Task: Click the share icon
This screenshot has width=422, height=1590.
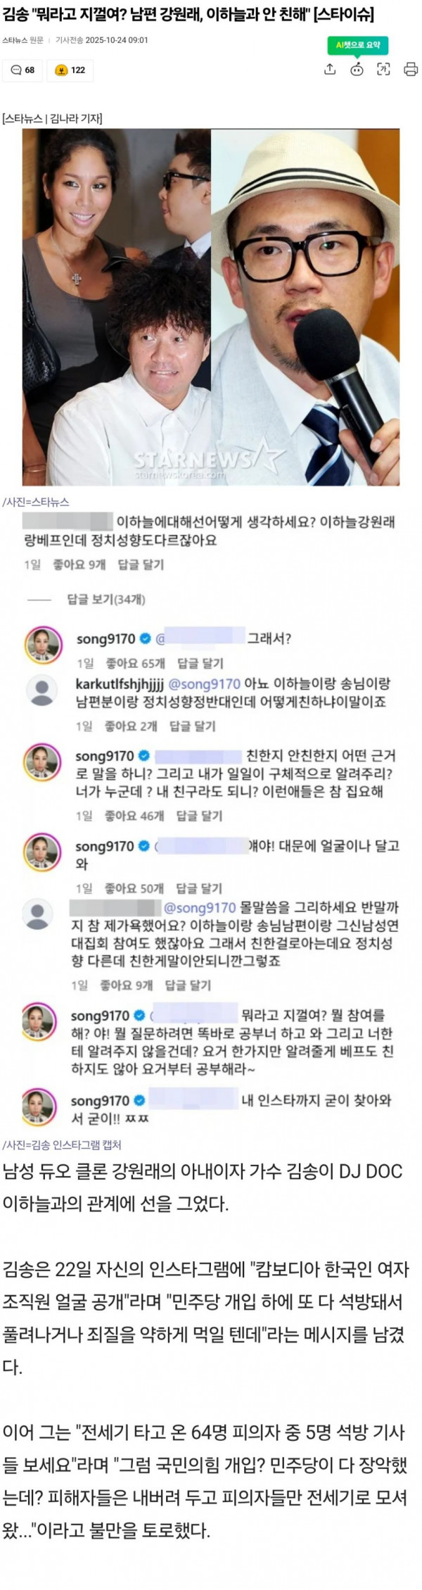Action: click(330, 69)
